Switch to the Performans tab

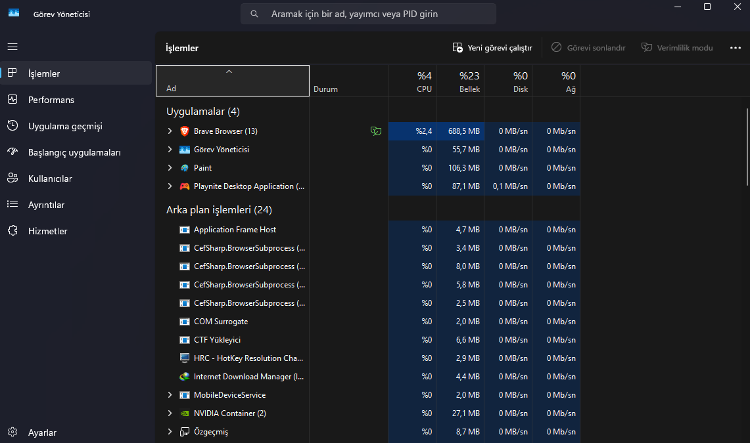click(x=76, y=100)
